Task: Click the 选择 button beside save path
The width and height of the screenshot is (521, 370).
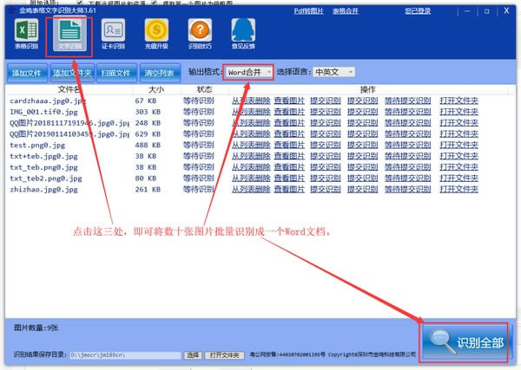Action: tap(193, 355)
